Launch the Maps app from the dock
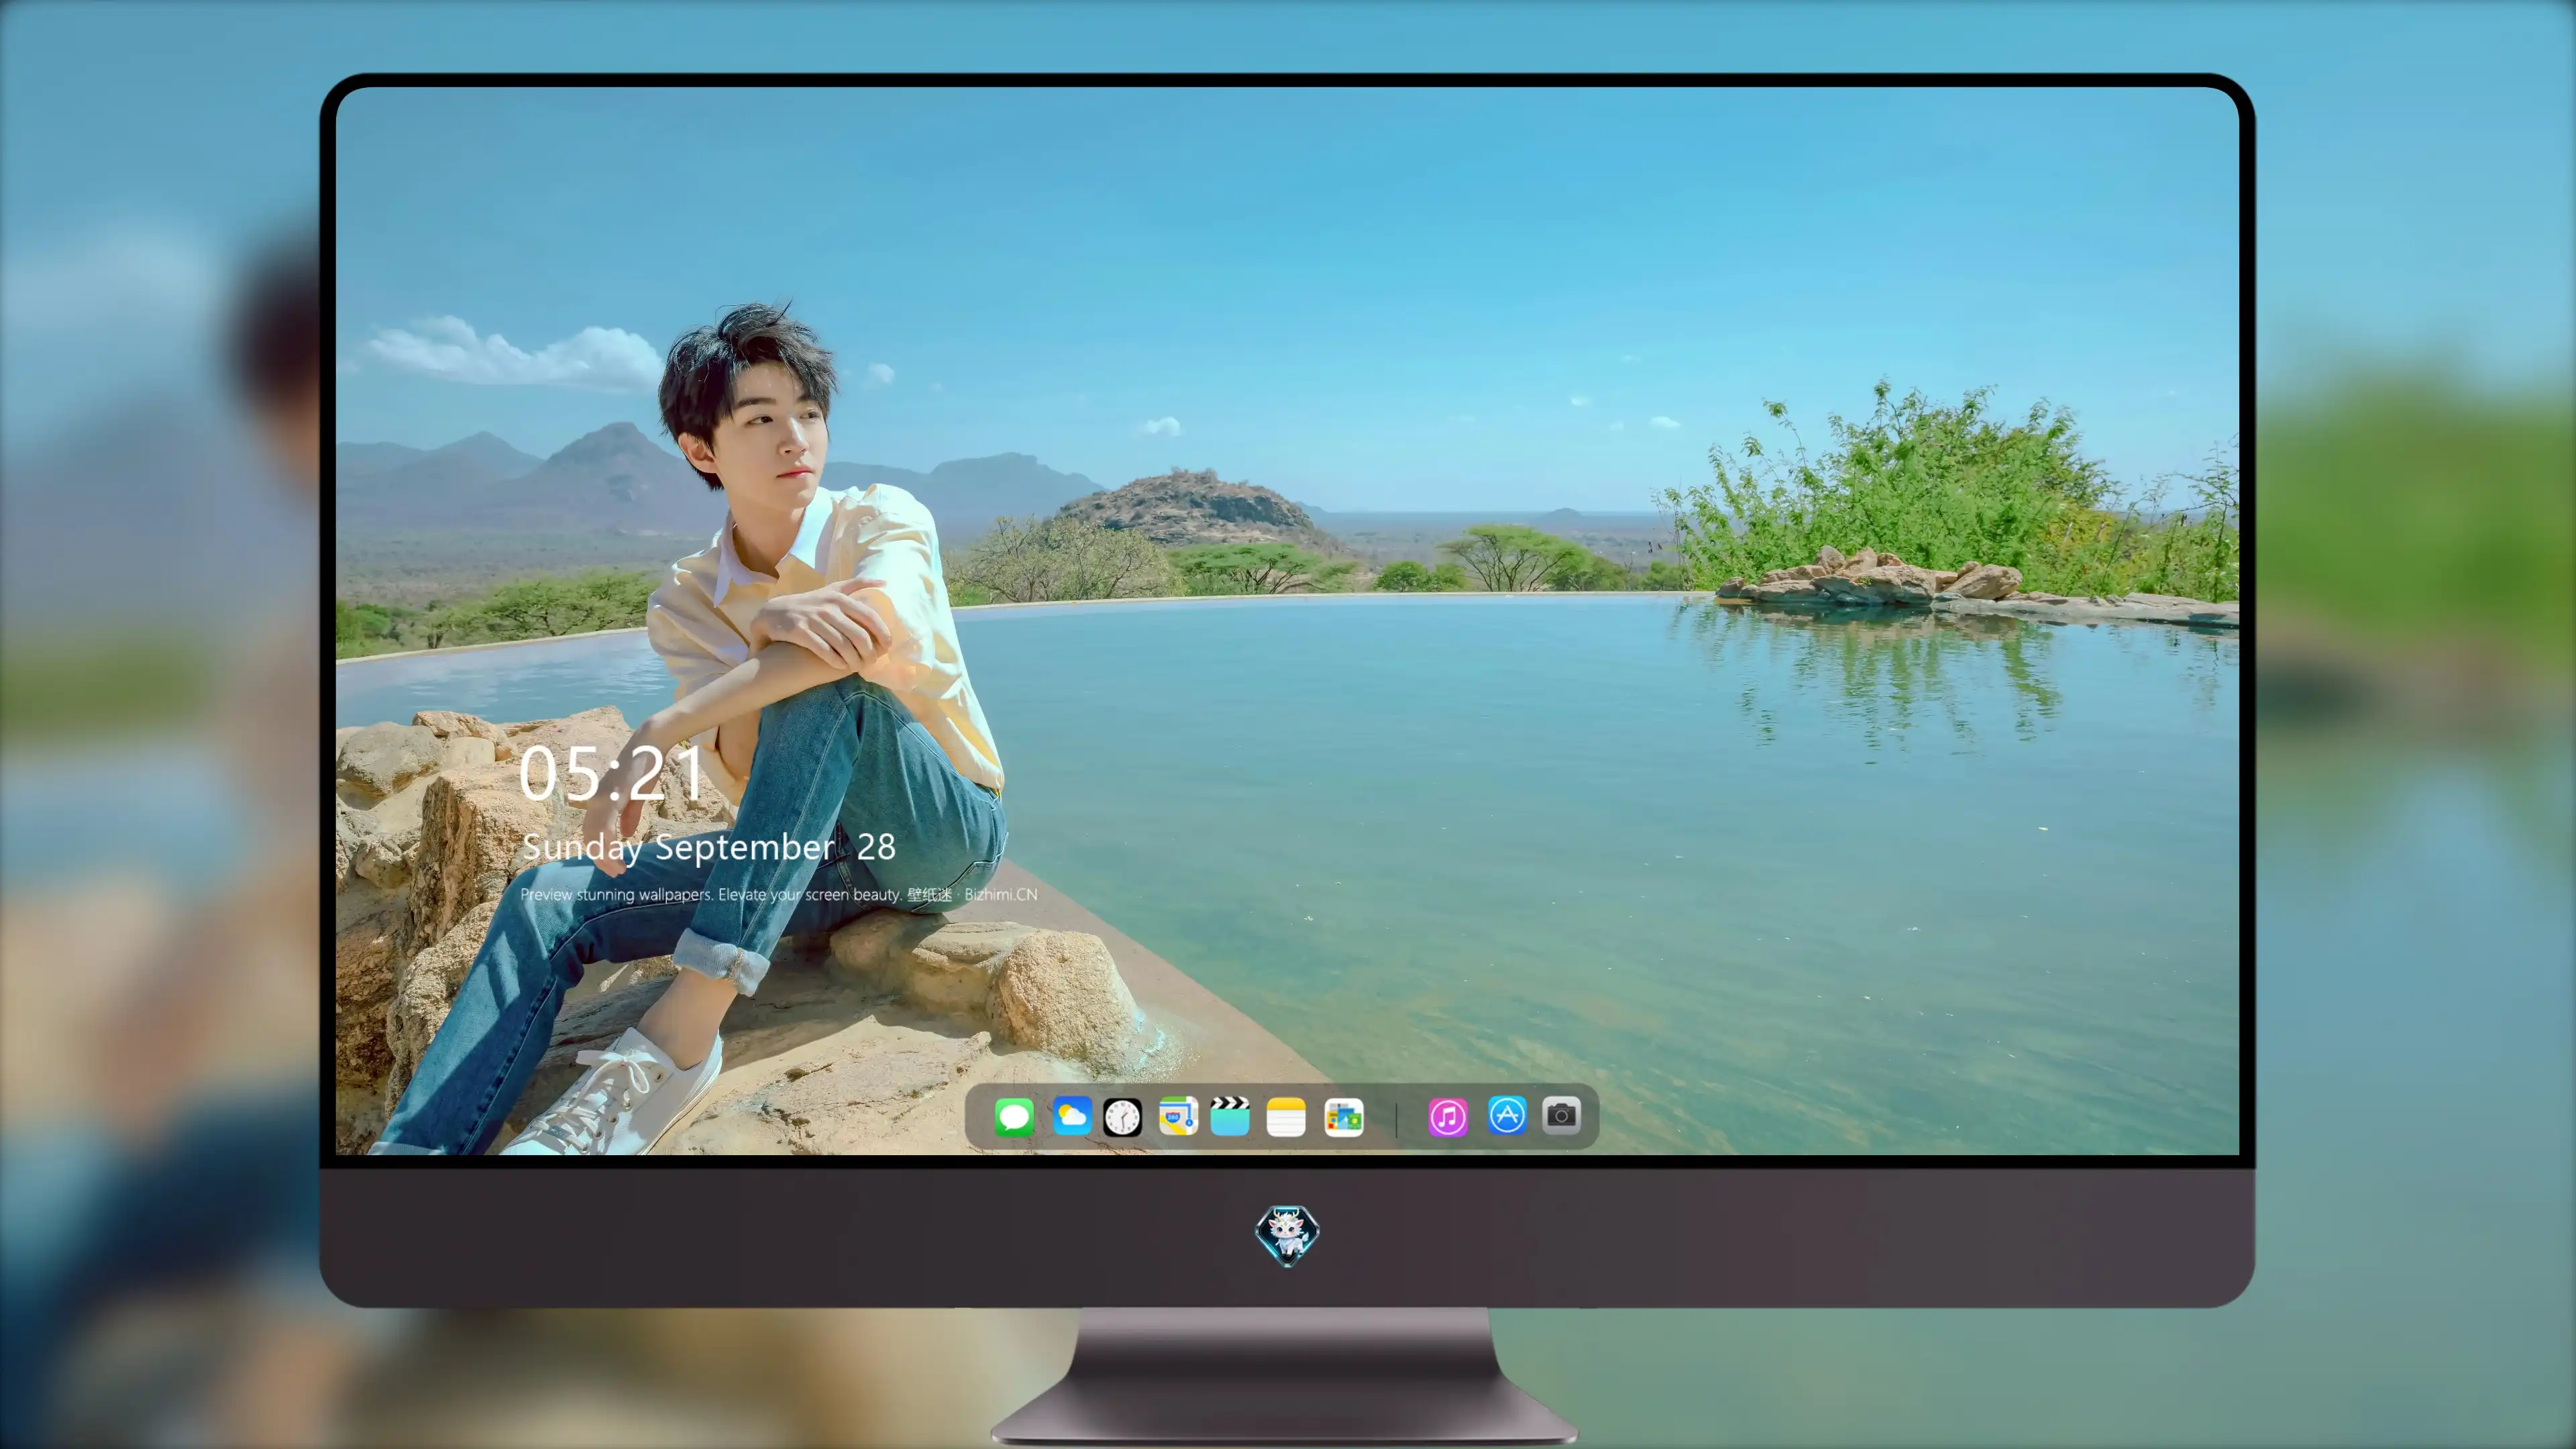Viewport: 2576px width, 1449px height. click(1178, 1116)
